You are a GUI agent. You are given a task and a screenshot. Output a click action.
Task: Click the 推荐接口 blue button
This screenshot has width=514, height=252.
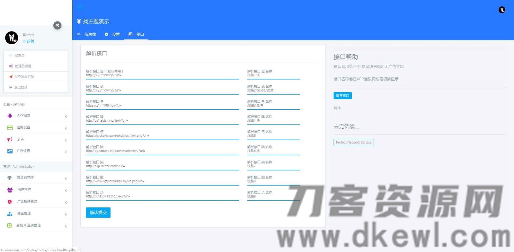(342, 96)
